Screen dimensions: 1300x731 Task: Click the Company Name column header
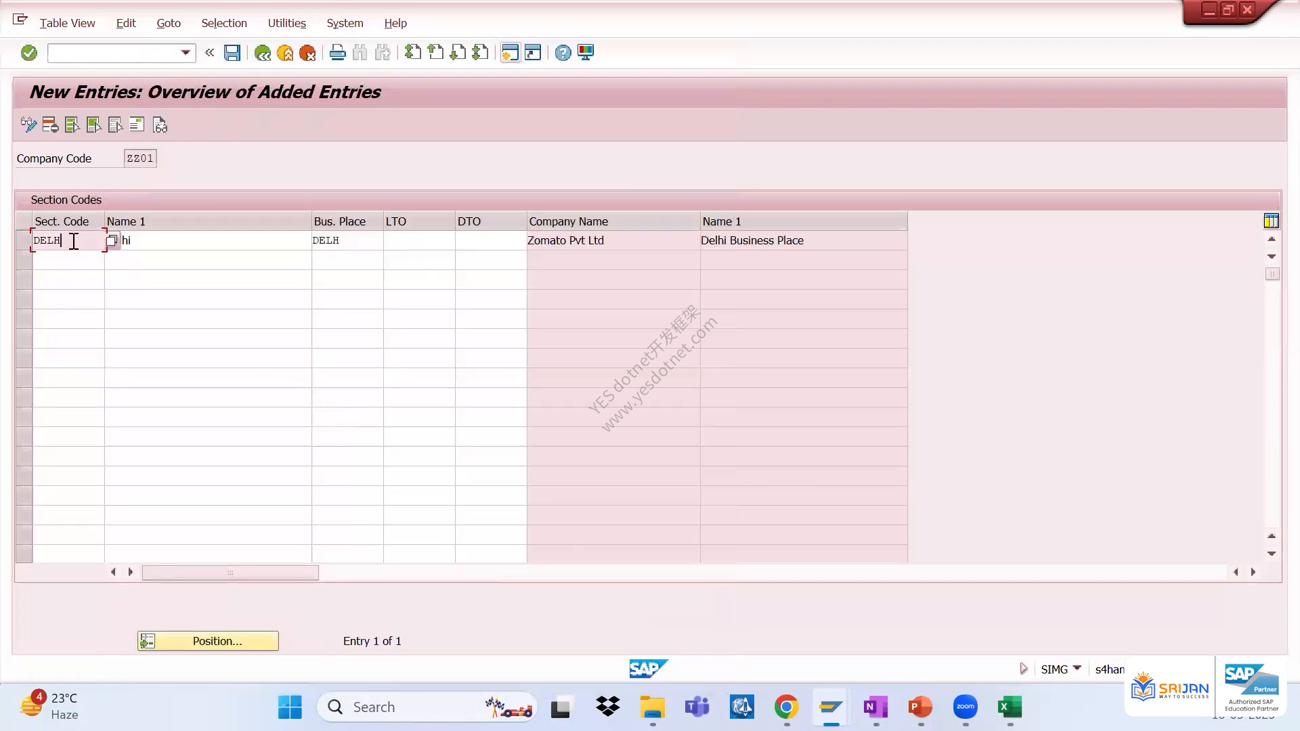pyautogui.click(x=613, y=221)
